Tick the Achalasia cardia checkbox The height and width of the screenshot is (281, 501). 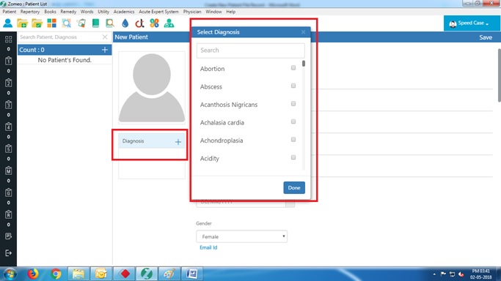[x=293, y=121]
